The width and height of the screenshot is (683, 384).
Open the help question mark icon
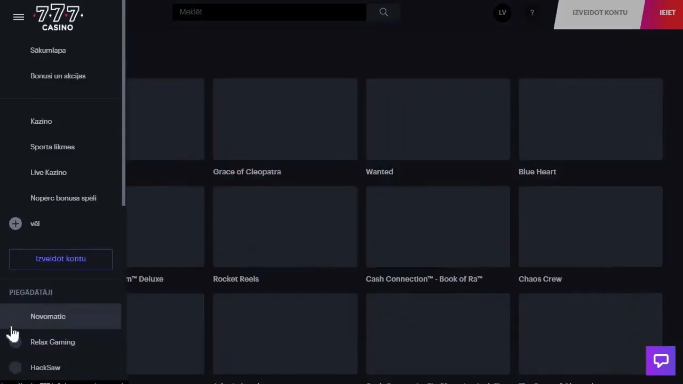click(x=532, y=13)
